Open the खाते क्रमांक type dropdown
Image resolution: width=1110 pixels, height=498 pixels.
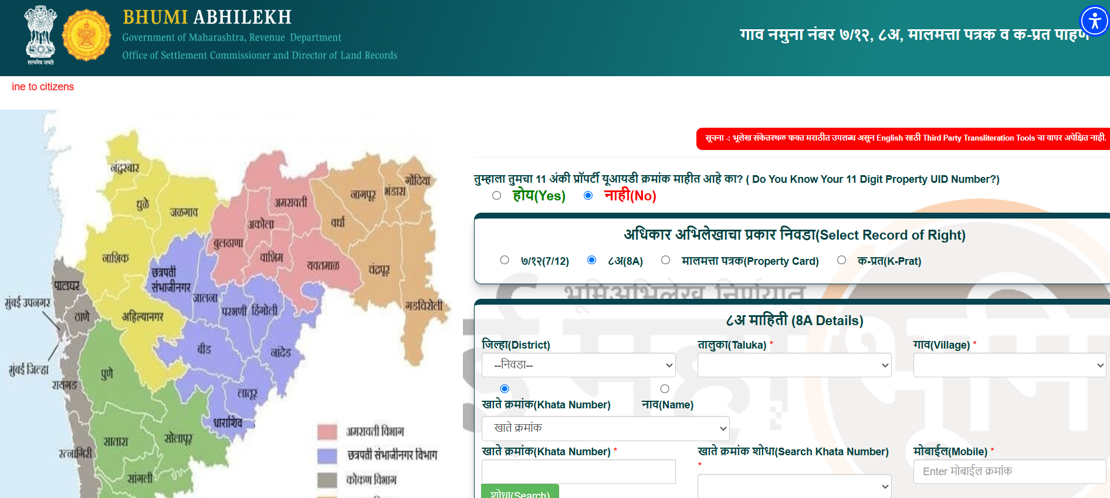tap(605, 428)
